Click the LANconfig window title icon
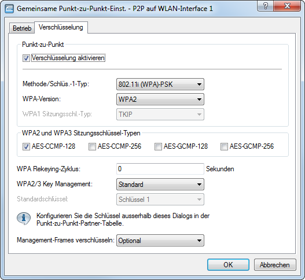The height and width of the screenshot is (280, 305). point(9,9)
